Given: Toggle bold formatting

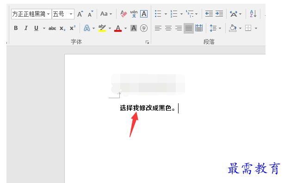Looking at the screenshot, I should point(16,28).
